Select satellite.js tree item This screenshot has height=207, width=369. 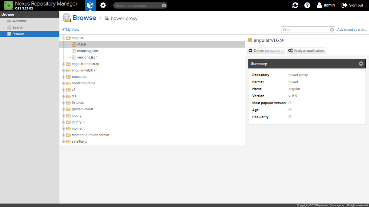click(79, 141)
